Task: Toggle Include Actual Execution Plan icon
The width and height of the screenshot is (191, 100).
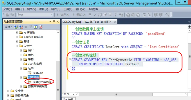Action: pos(116,15)
